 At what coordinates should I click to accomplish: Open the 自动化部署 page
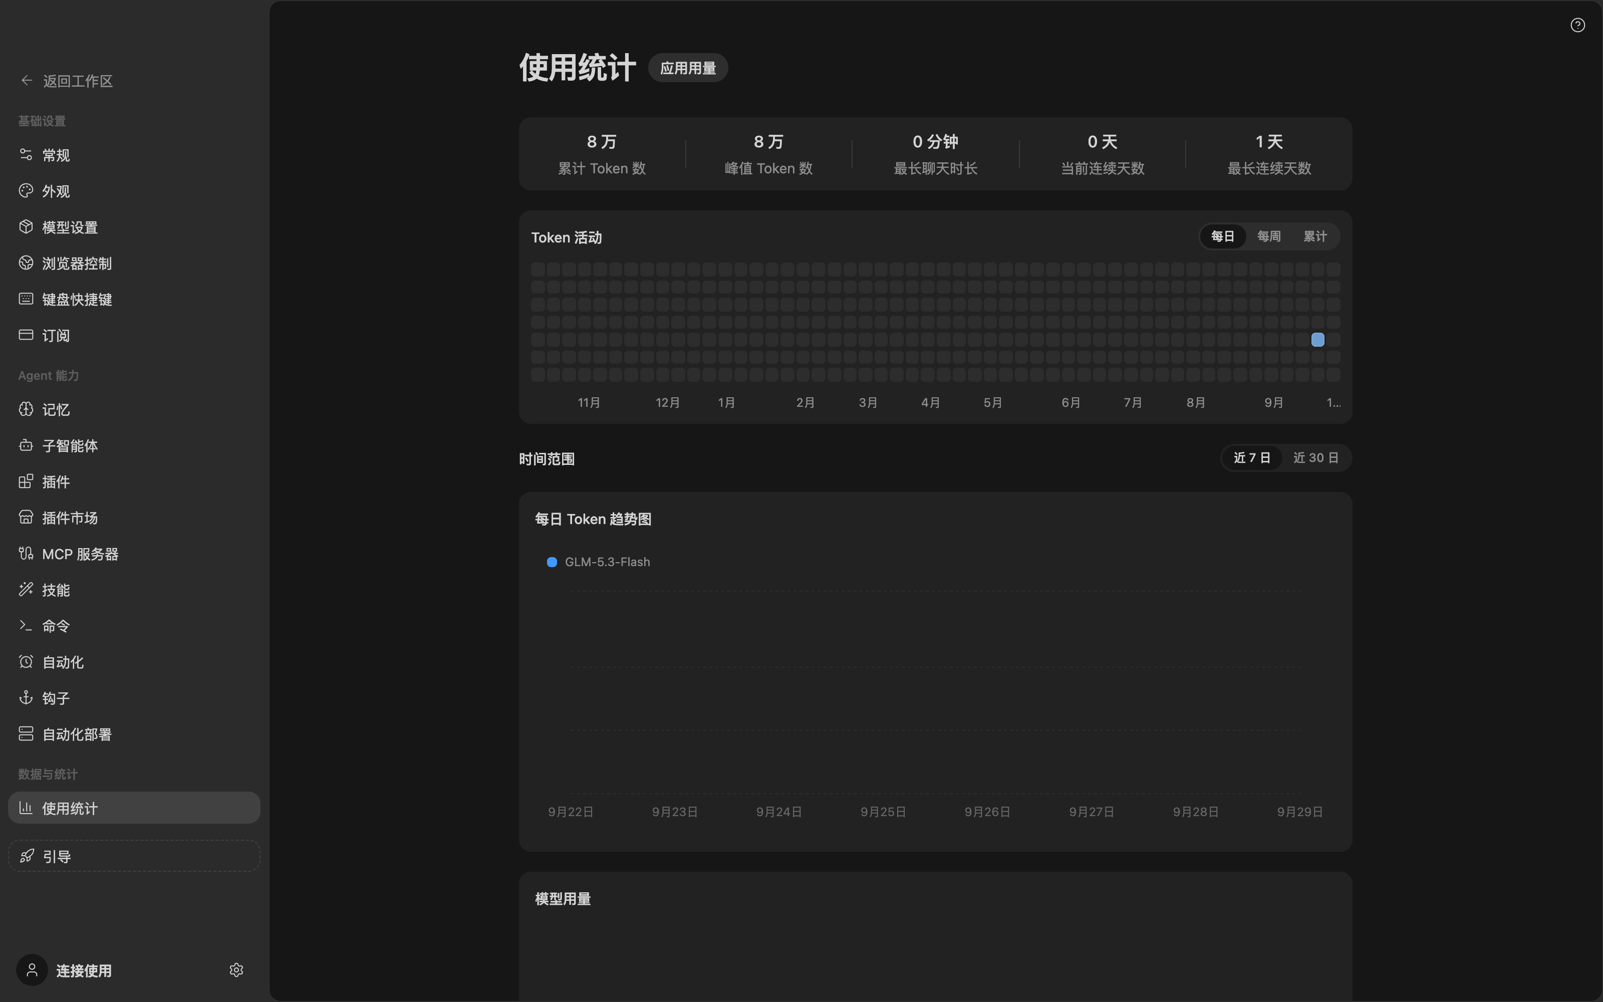tap(134, 734)
